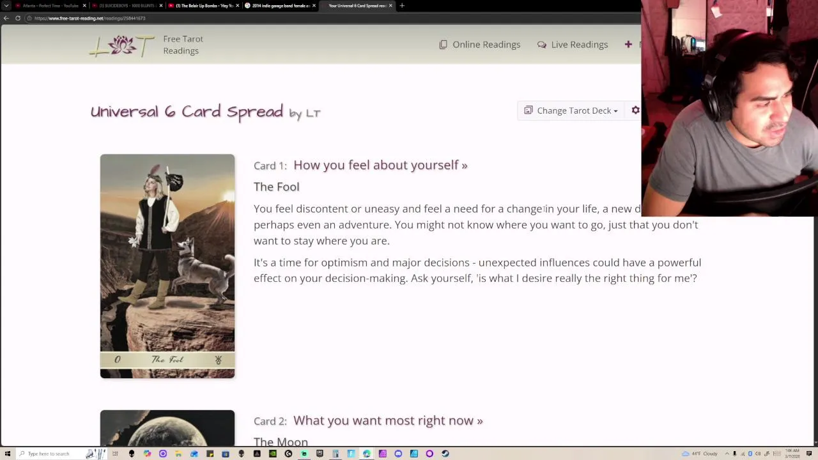The width and height of the screenshot is (818, 460).
Task: Click the Bluetooth tray icon
Action: coord(750,454)
